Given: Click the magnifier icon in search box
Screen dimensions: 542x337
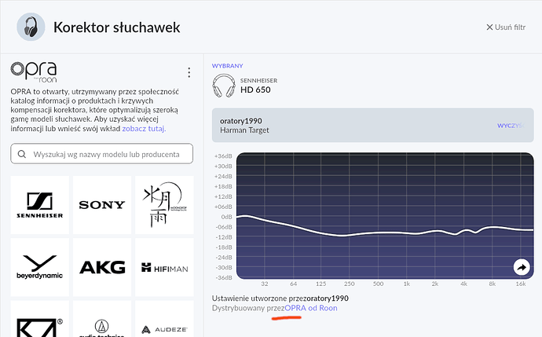Looking at the screenshot, I should pyautogui.click(x=22, y=154).
